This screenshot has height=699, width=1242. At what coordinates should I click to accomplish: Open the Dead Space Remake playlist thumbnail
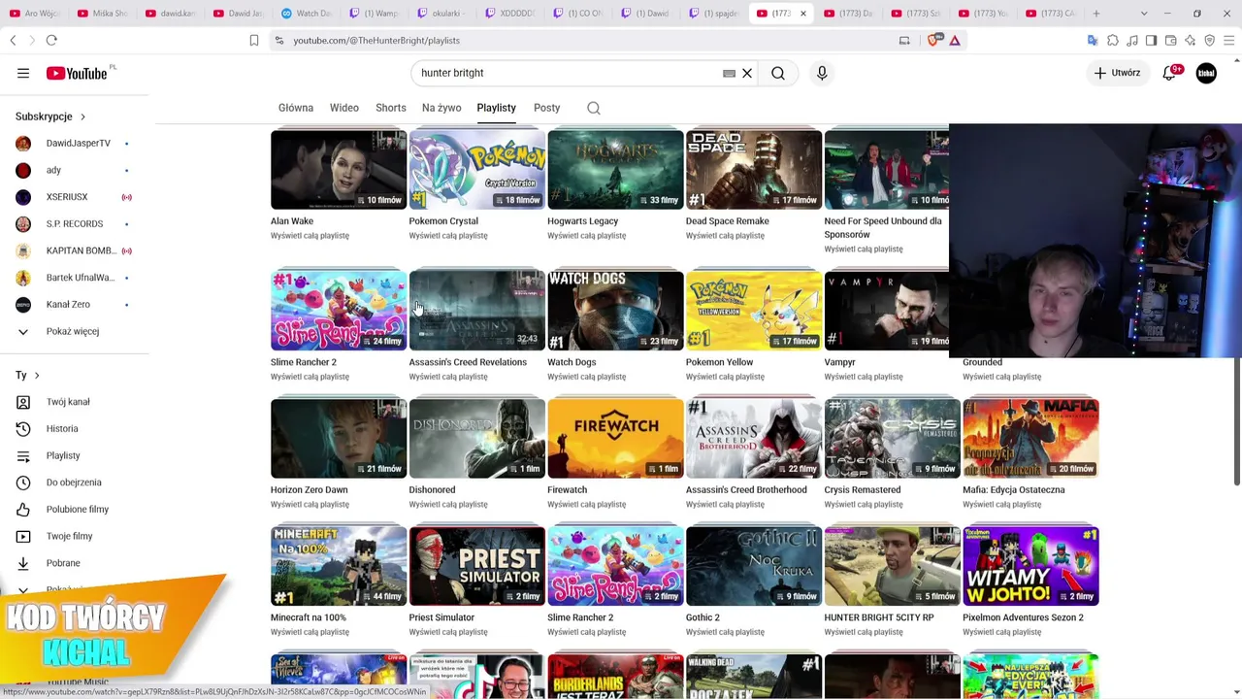[x=754, y=170]
